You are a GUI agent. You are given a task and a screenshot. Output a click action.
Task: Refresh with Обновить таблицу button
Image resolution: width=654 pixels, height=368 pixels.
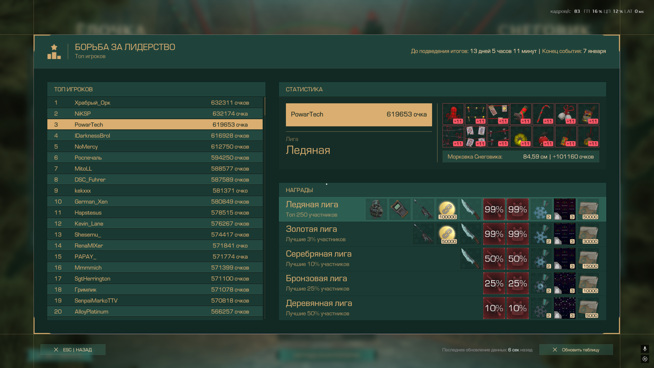[x=576, y=350]
